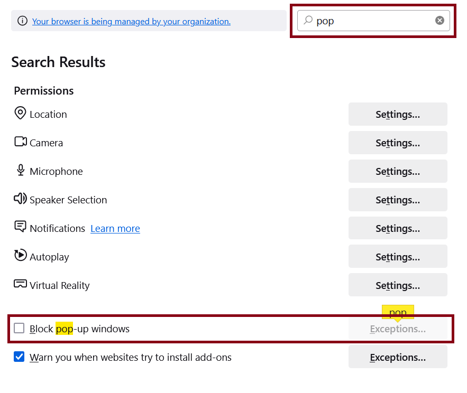Enable the Block pop-up windows checkbox
This screenshot has width=467, height=393.
click(x=19, y=328)
